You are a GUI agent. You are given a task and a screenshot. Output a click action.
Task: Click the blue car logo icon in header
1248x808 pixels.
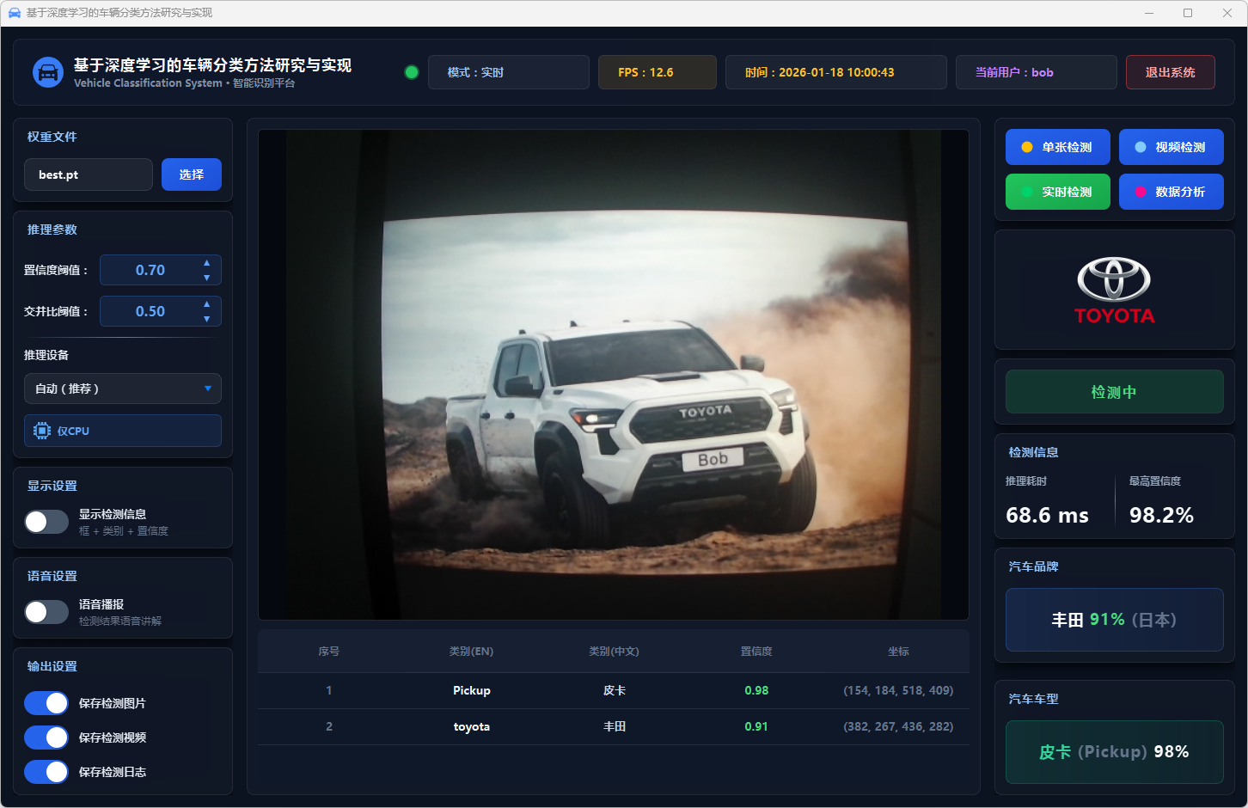[48, 72]
